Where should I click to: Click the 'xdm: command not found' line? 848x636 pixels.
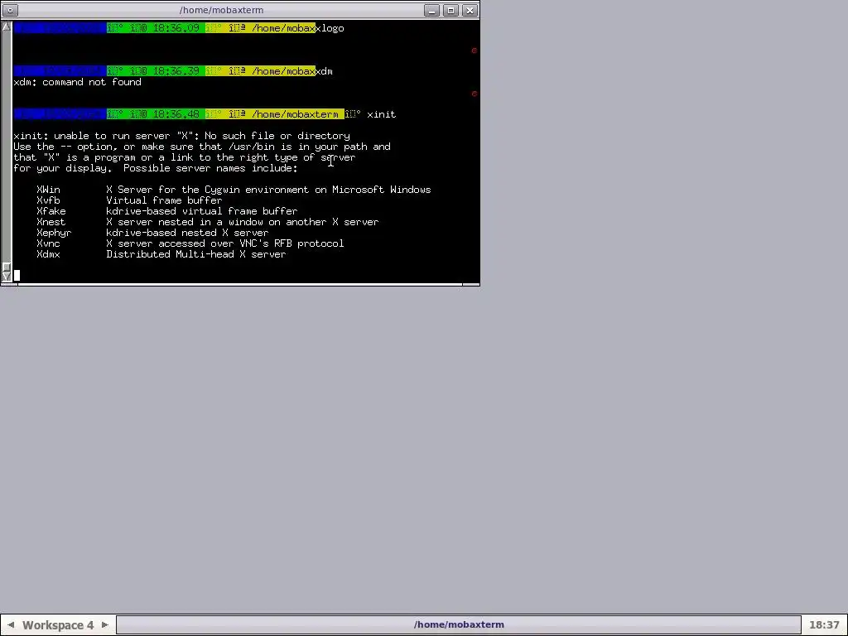coord(77,82)
